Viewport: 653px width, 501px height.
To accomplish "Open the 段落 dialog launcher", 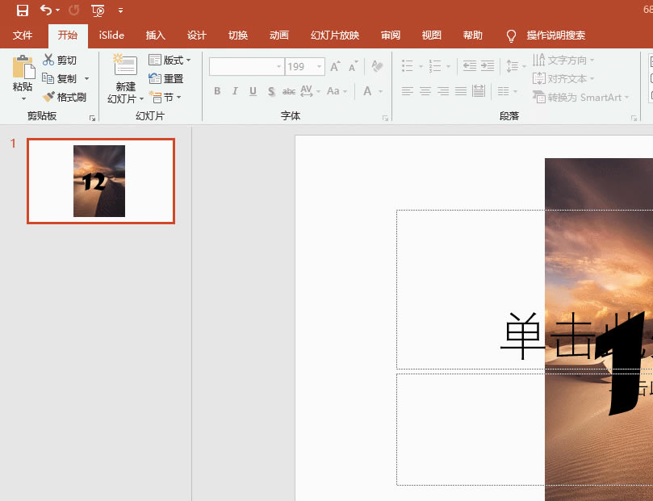I will click(x=634, y=118).
